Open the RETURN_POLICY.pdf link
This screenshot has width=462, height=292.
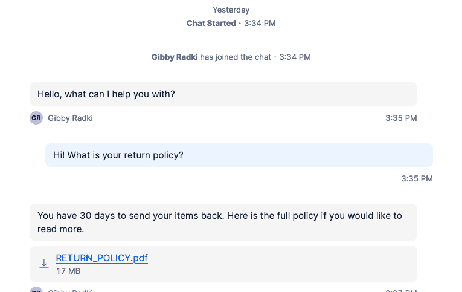coord(101,258)
